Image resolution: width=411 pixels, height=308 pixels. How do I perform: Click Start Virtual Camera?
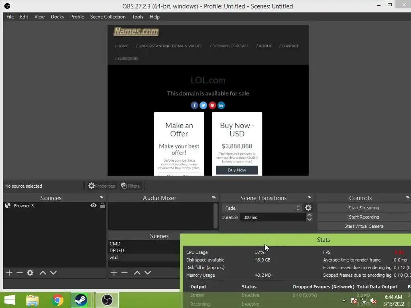click(x=364, y=226)
